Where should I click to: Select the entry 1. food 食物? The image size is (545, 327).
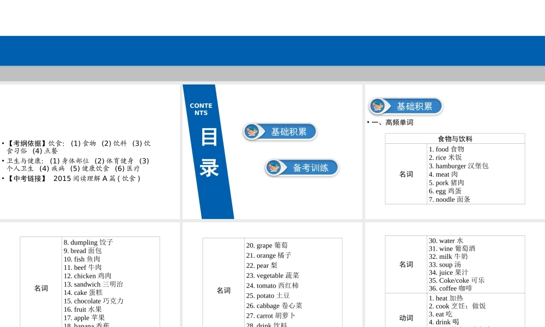[x=446, y=149]
